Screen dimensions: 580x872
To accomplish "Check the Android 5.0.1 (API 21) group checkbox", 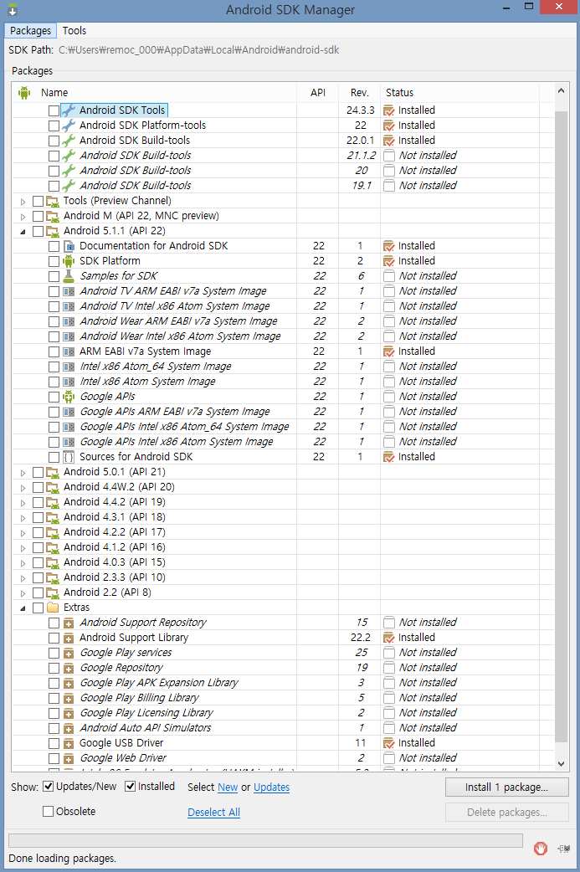I will coord(38,472).
